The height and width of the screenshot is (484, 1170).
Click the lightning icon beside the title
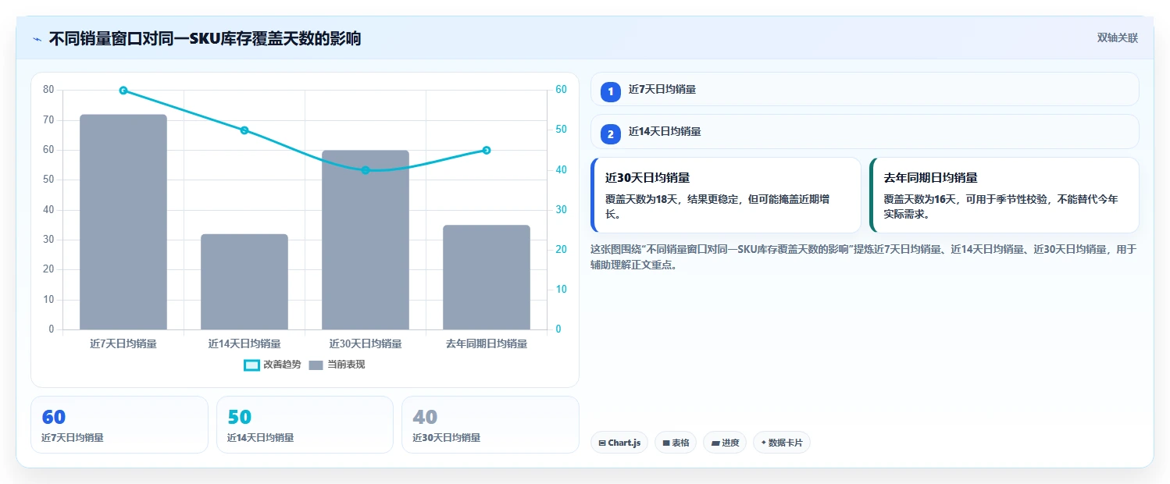coord(37,39)
